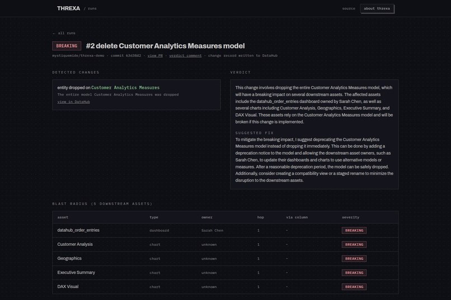
Task: Select the Executive Summary asset
Action: coord(76,273)
